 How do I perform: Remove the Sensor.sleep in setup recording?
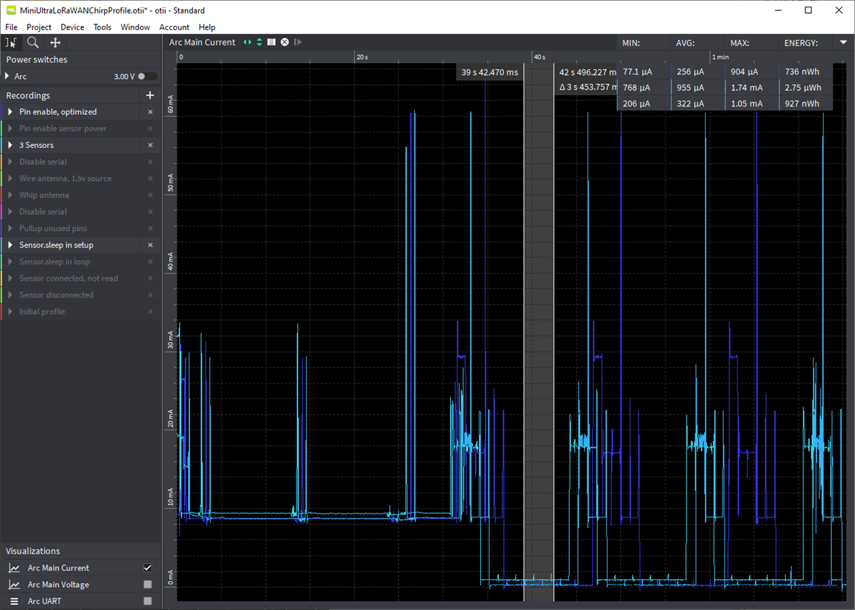[x=151, y=245]
